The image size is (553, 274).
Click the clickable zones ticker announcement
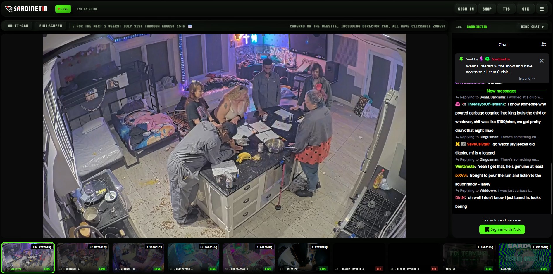[x=367, y=26]
